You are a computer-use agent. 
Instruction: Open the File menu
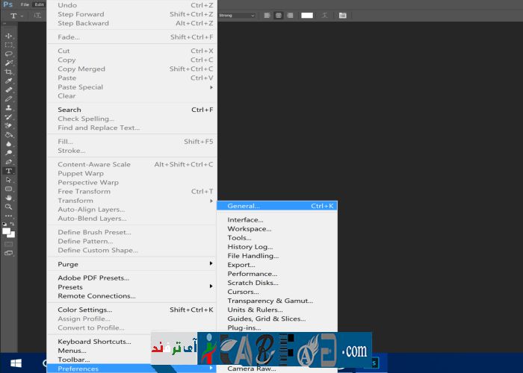coord(25,4)
